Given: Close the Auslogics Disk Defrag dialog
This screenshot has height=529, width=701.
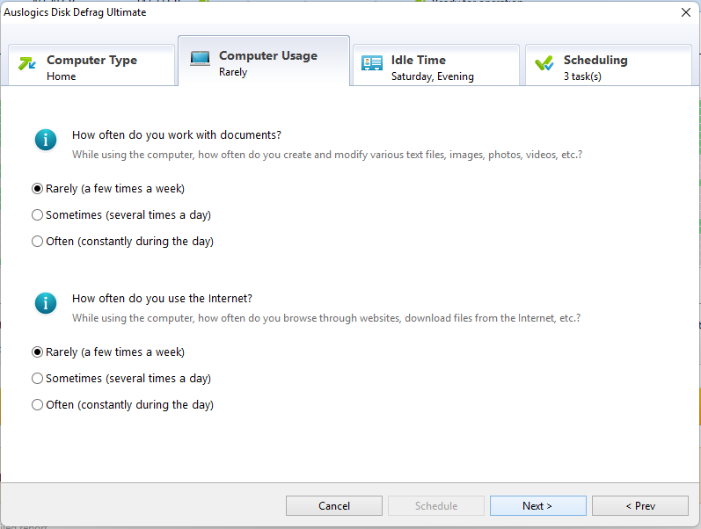Looking at the screenshot, I should 685,12.
